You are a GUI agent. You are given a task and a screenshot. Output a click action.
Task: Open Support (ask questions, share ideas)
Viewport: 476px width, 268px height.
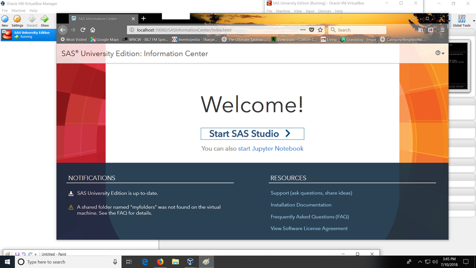[312, 193]
